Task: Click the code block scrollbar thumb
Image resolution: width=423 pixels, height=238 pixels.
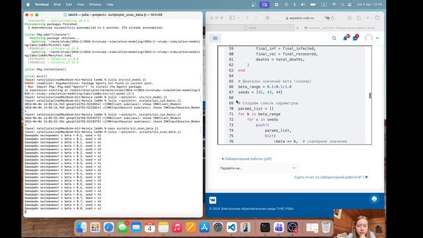Action: [x=370, y=95]
